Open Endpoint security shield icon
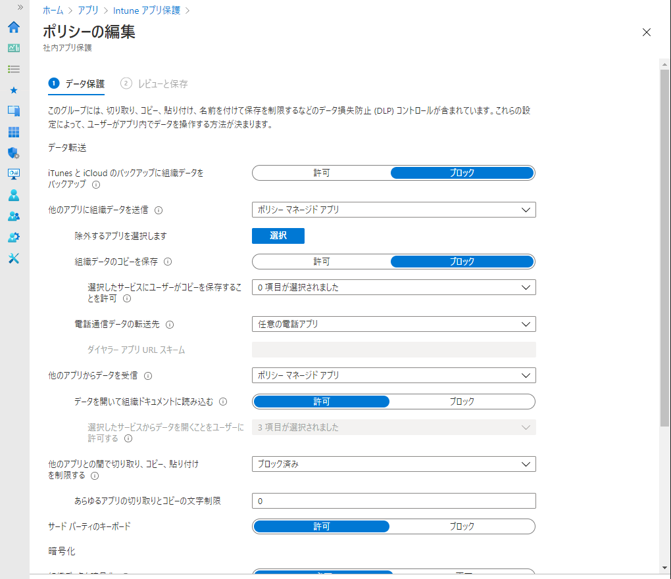Viewport: 671px width, 579px height. click(14, 153)
